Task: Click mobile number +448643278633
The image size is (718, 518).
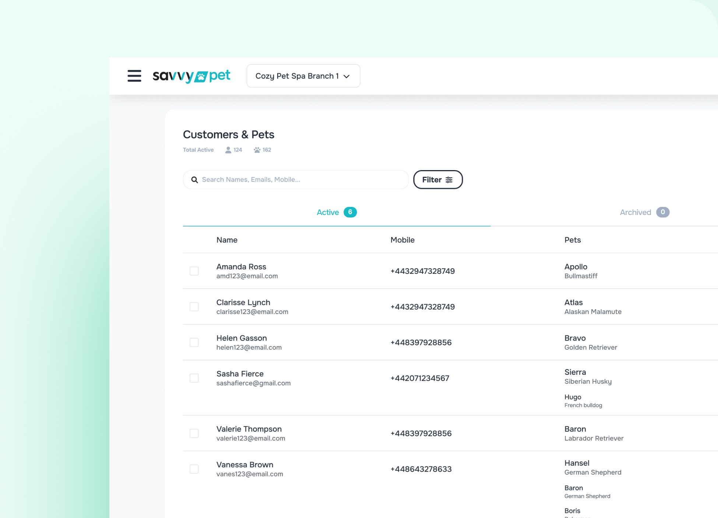Action: click(x=421, y=469)
